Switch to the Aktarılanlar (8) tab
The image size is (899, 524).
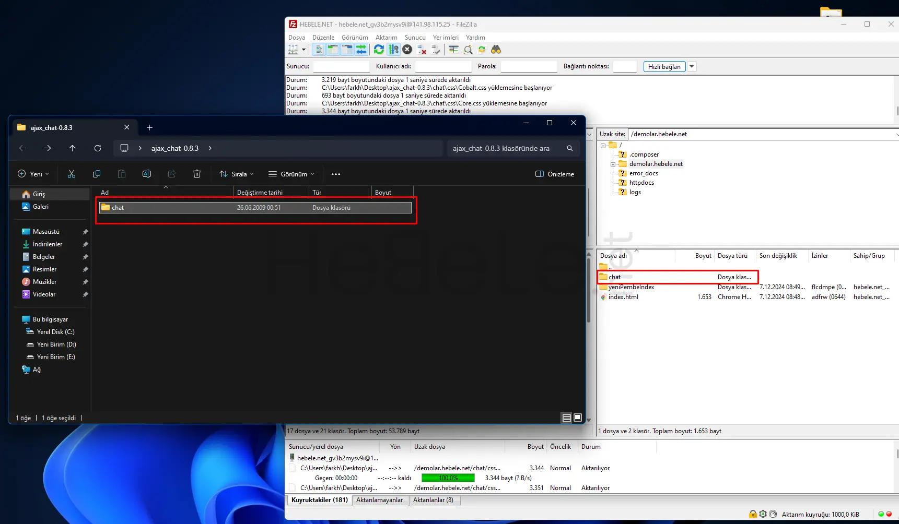[433, 500]
